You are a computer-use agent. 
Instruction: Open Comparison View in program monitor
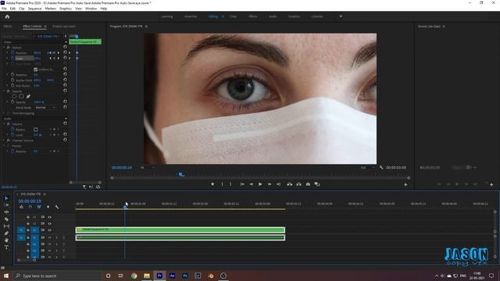pos(317,184)
